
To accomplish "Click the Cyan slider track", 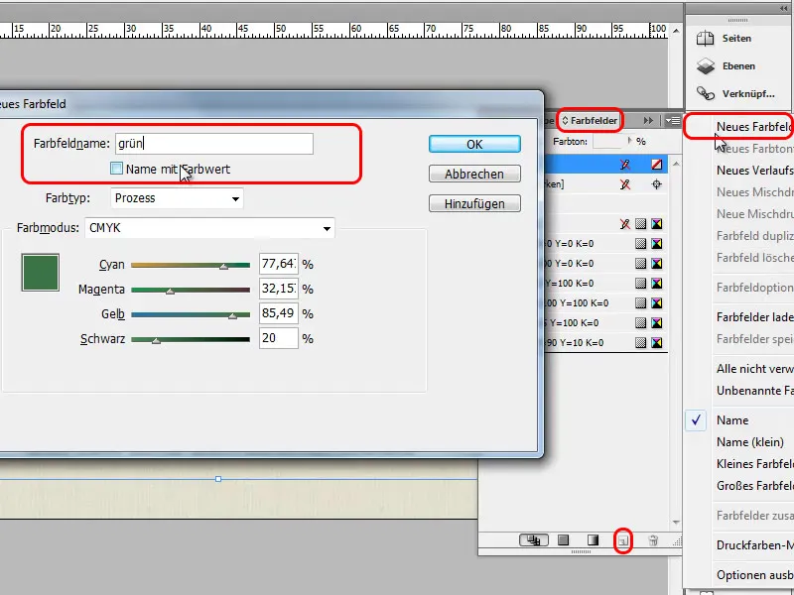I will [x=191, y=265].
